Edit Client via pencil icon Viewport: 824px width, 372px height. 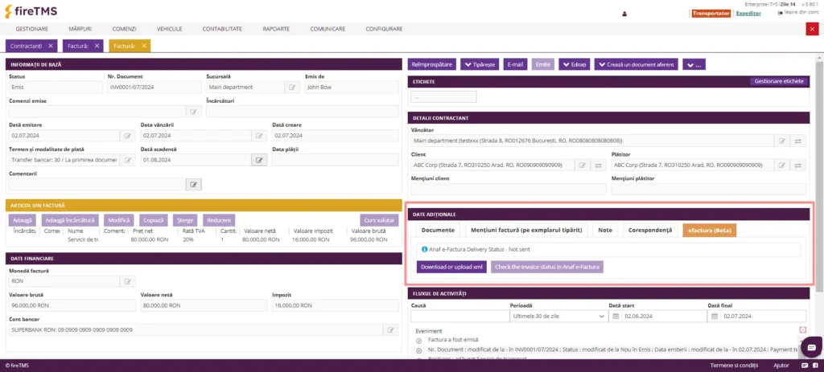[x=583, y=166]
